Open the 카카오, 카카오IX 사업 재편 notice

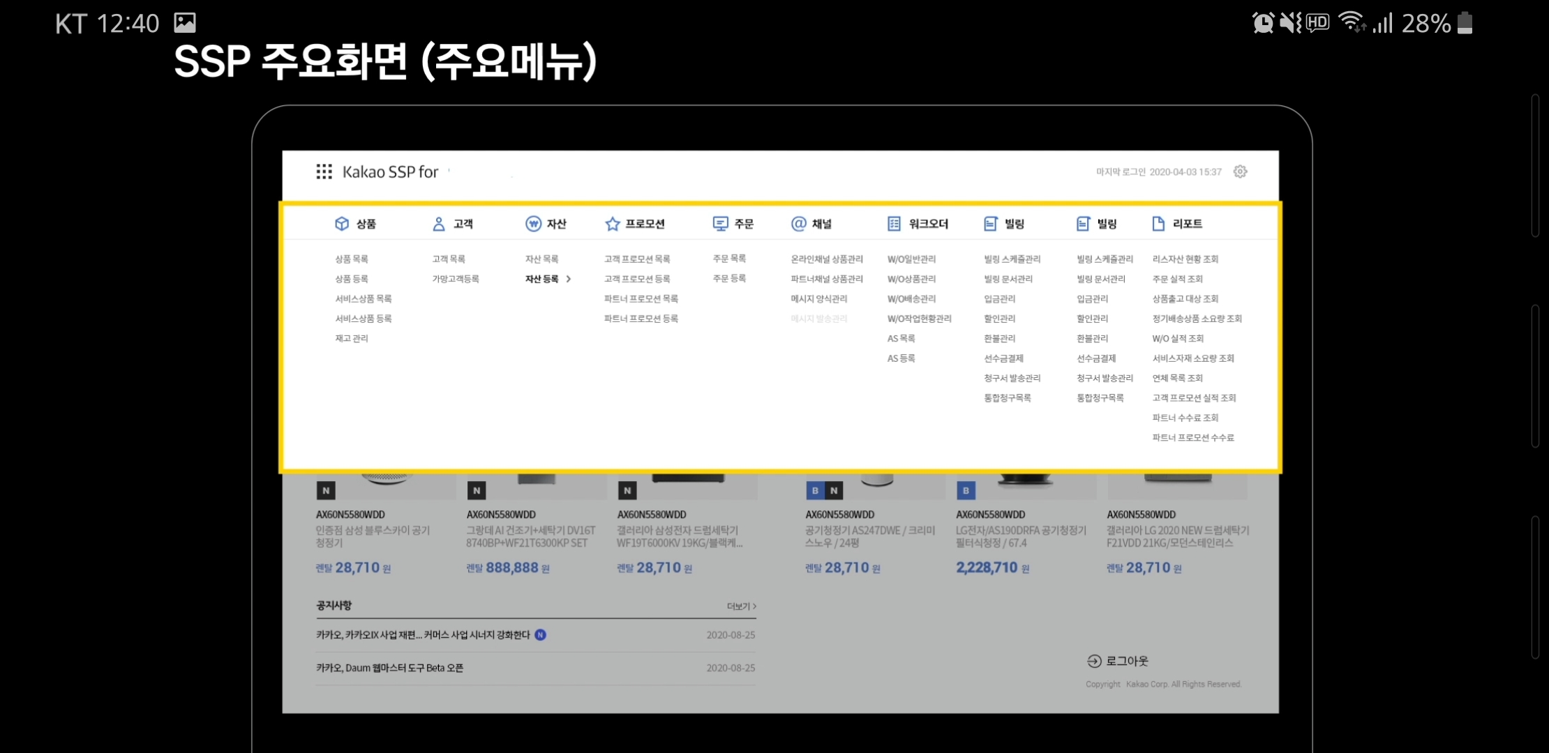point(423,635)
